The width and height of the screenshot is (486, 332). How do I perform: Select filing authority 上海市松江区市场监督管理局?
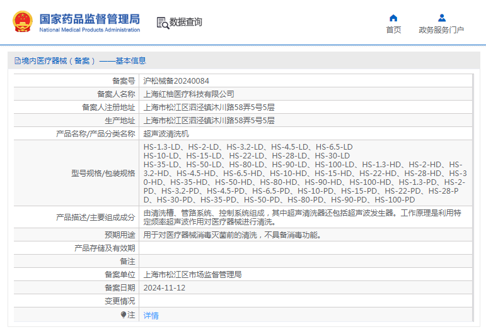coord(192,275)
